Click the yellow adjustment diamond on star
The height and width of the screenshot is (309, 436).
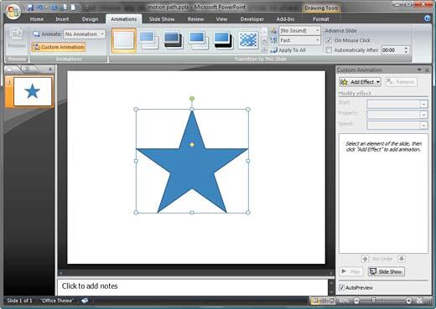coord(192,145)
